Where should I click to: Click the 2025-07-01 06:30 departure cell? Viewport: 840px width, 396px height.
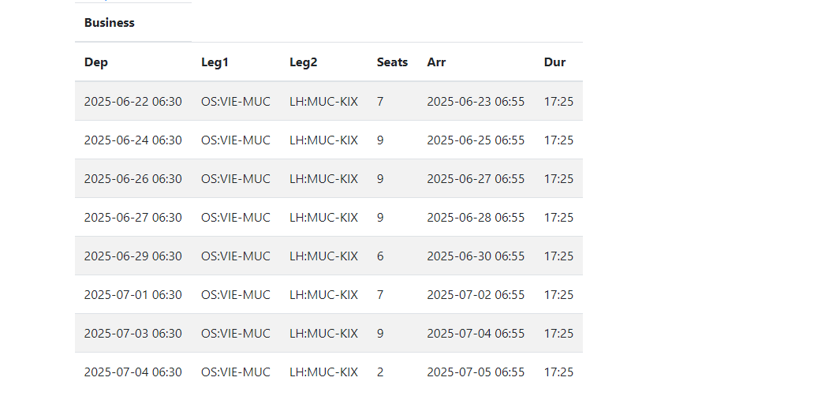133,295
